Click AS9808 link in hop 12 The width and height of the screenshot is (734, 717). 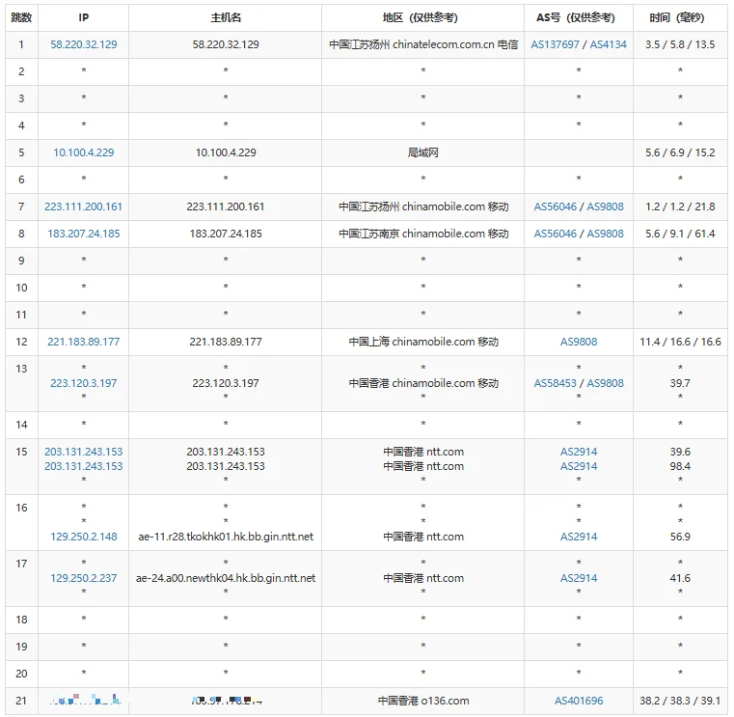pos(579,342)
